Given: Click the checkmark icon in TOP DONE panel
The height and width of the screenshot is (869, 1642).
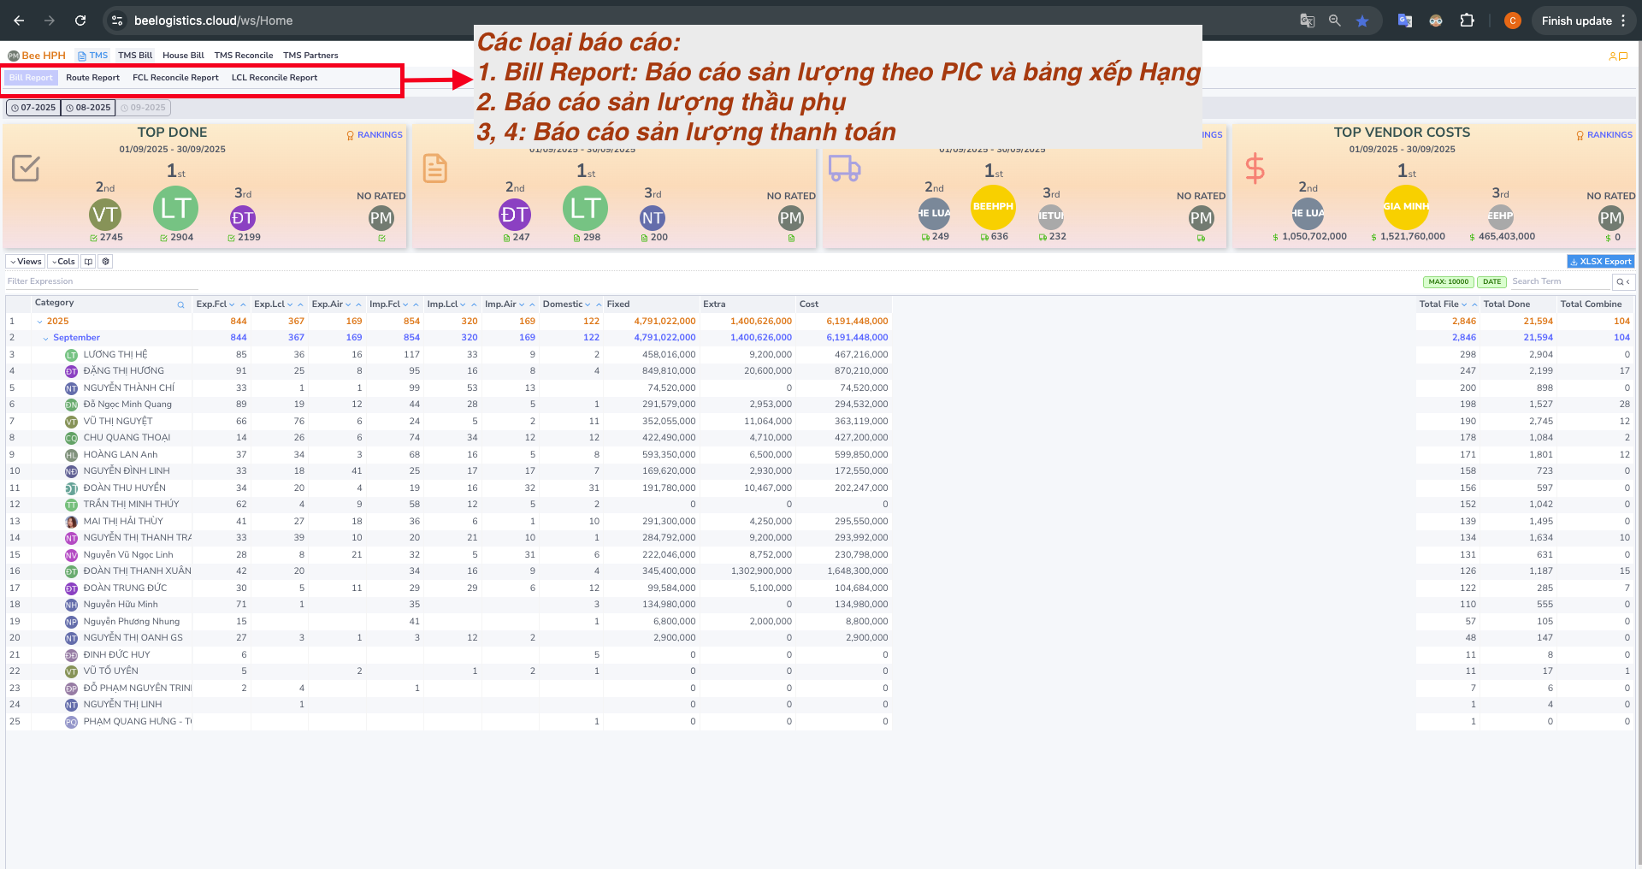Looking at the screenshot, I should 26,168.
